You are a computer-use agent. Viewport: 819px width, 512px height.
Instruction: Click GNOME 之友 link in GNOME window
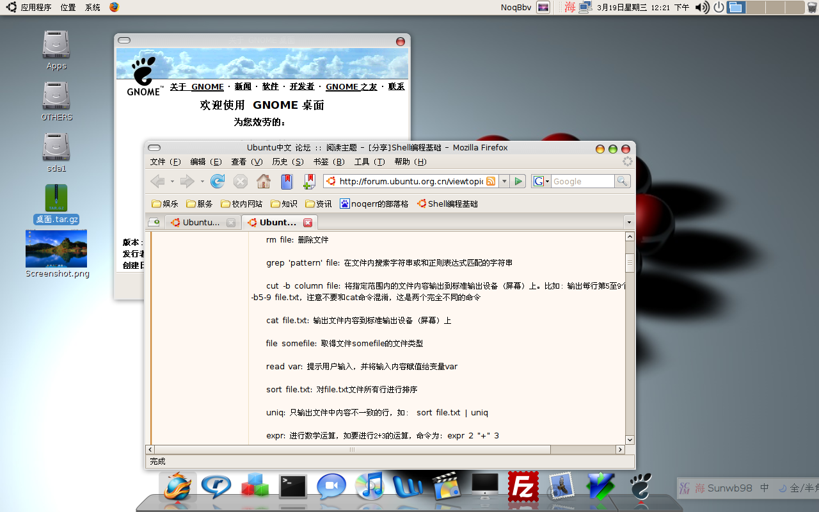tap(351, 86)
